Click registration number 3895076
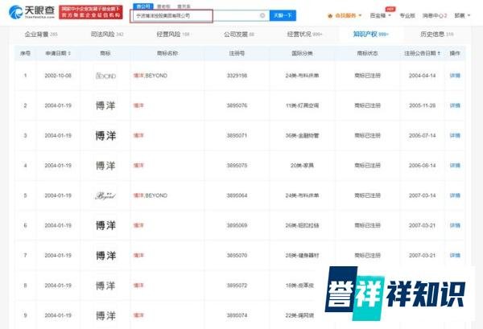 click(237, 105)
